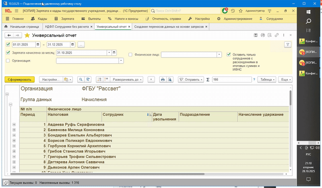Viewport: 322px width, 188px height.
Task: Uncheck Оставить только сотрудников с расхождениями
Action: [x=228, y=54]
